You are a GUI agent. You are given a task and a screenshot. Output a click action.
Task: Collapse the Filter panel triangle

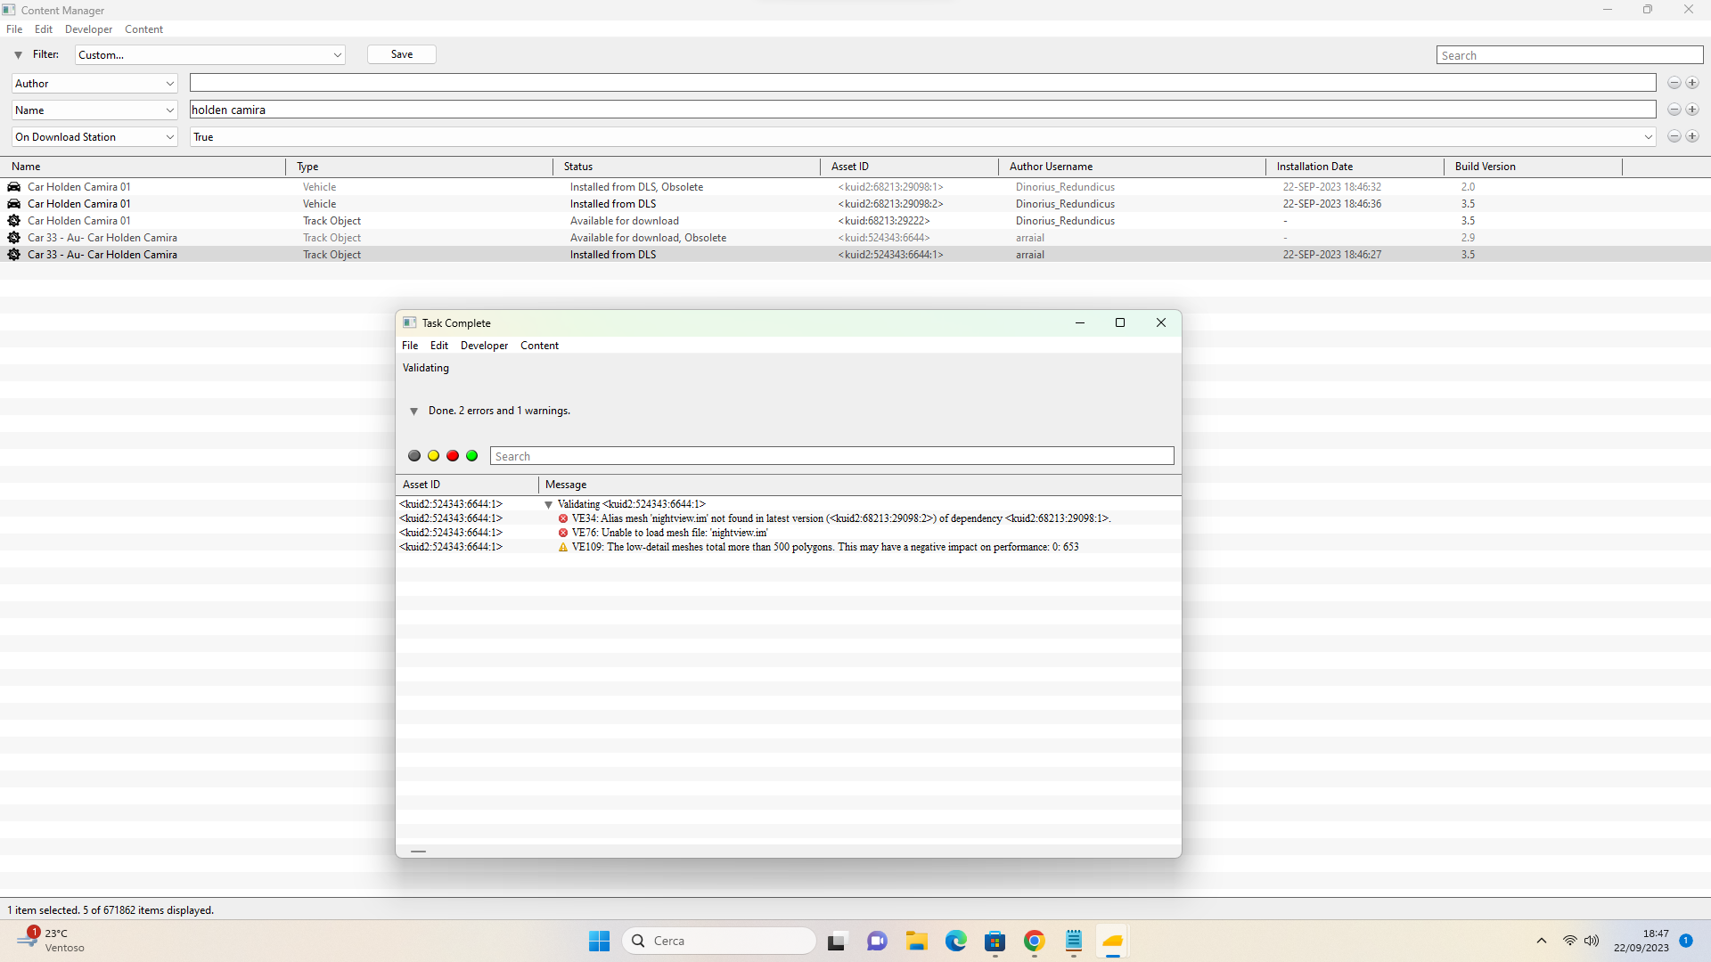tap(18, 55)
